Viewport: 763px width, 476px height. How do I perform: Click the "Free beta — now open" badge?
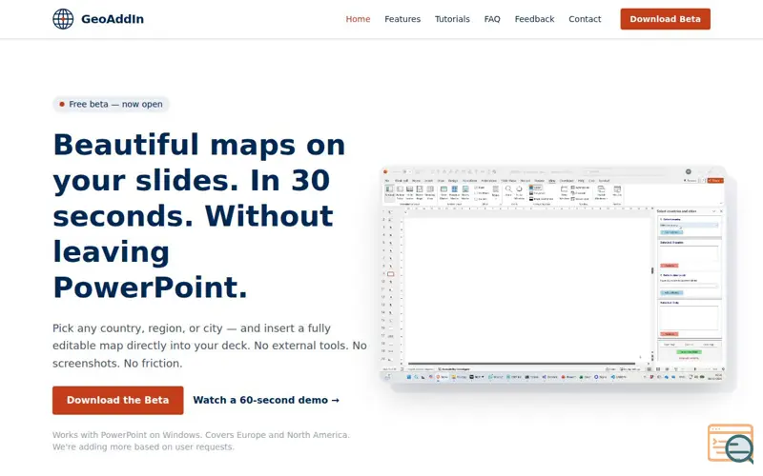point(111,104)
